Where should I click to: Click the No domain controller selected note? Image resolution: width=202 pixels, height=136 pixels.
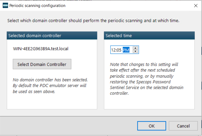[x=50, y=86]
